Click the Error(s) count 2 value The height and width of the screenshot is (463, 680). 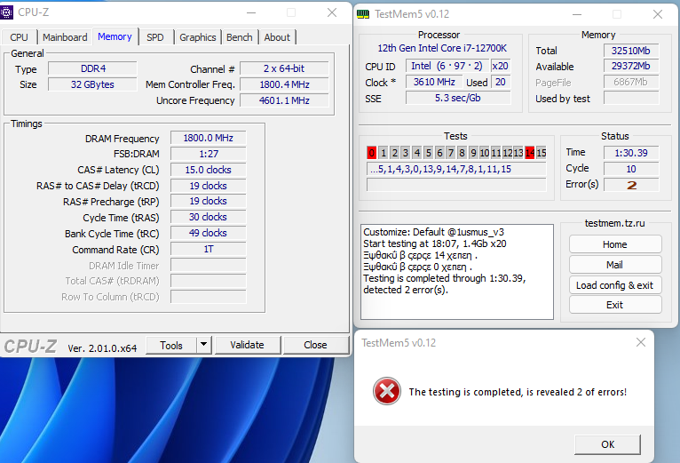tap(631, 185)
